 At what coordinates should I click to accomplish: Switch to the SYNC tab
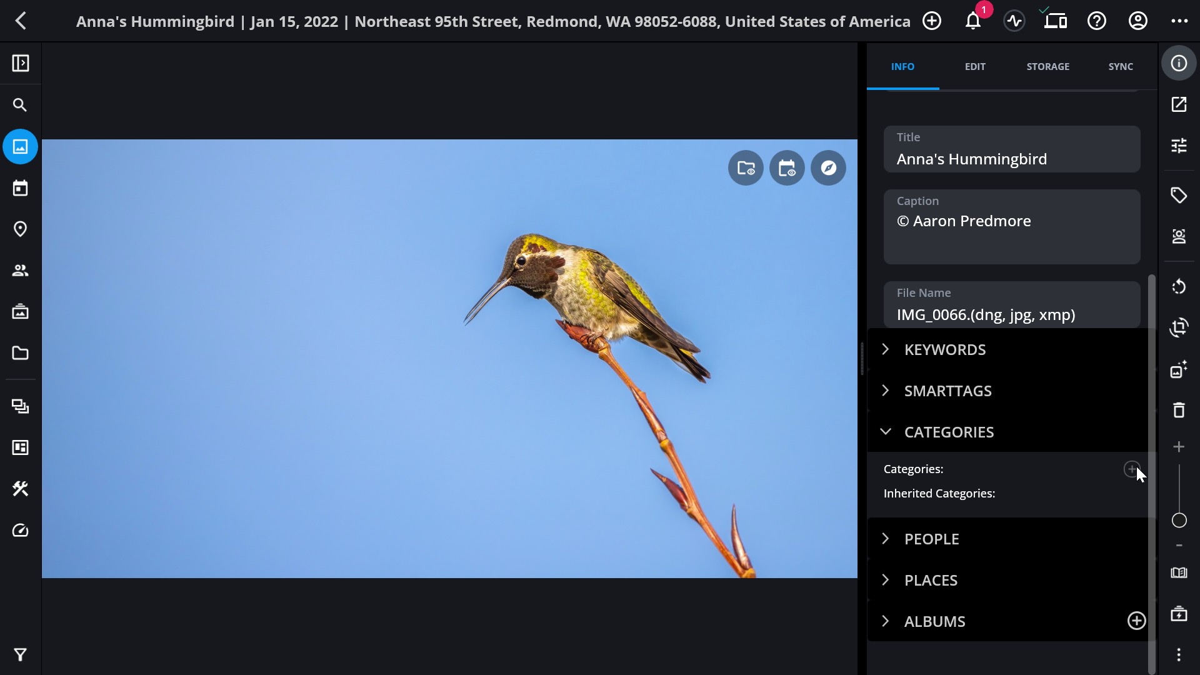[1121, 66]
